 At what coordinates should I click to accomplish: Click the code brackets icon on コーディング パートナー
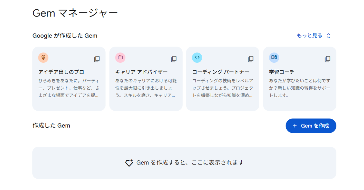pos(197,58)
